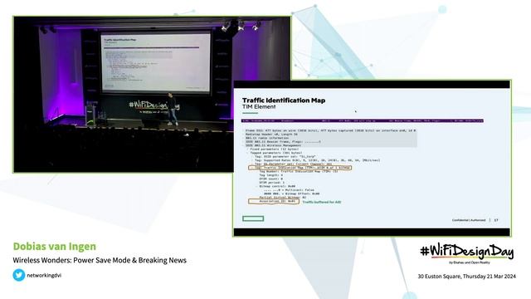Open the networkingdvi Twitter handle
531x299 pixels.
coord(44,275)
